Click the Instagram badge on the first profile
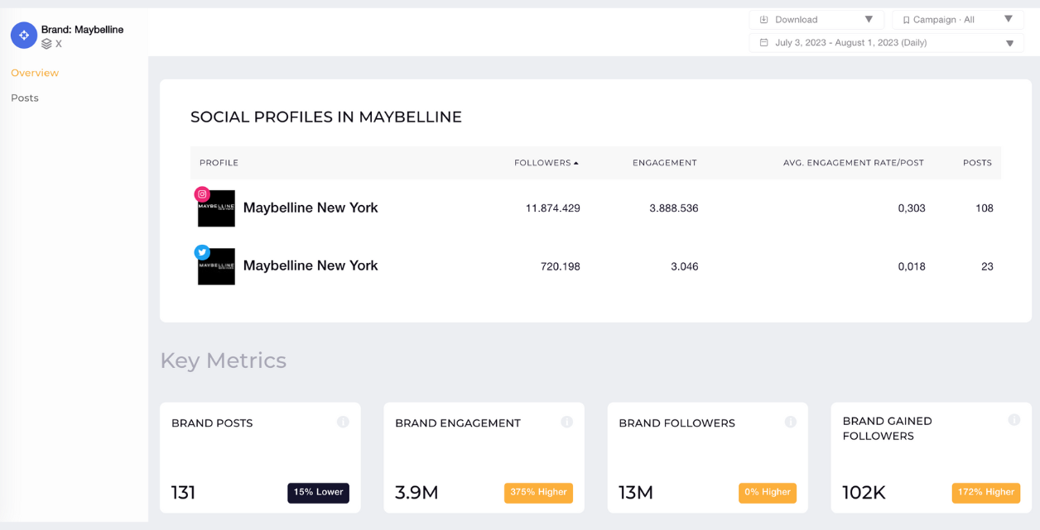 pyautogui.click(x=202, y=194)
